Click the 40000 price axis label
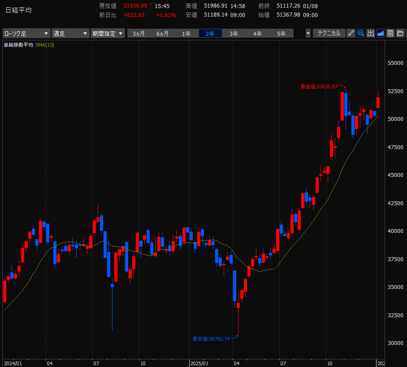 395,231
